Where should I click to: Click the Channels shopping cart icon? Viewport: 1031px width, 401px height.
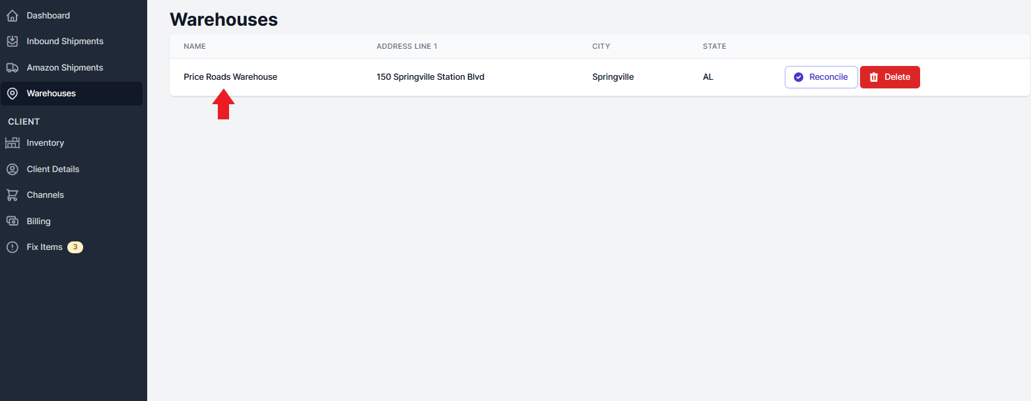tap(12, 195)
